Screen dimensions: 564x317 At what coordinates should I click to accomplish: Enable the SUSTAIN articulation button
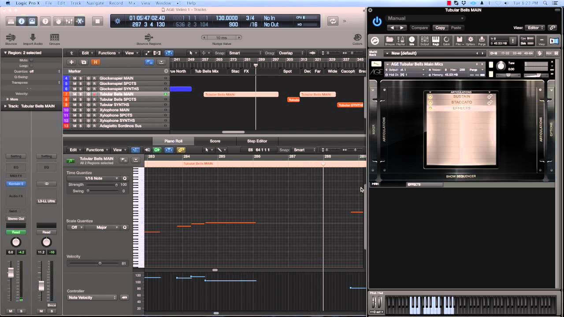[430, 96]
